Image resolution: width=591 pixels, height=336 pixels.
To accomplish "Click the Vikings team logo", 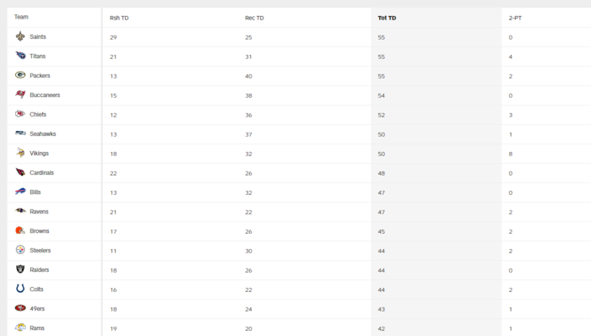I will (20, 153).
